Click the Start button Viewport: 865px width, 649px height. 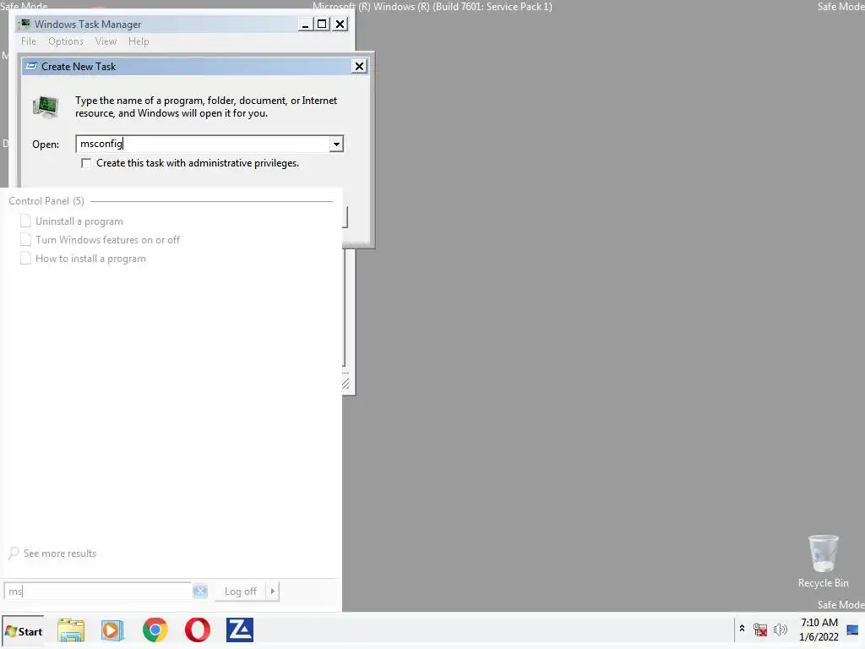[23, 631]
